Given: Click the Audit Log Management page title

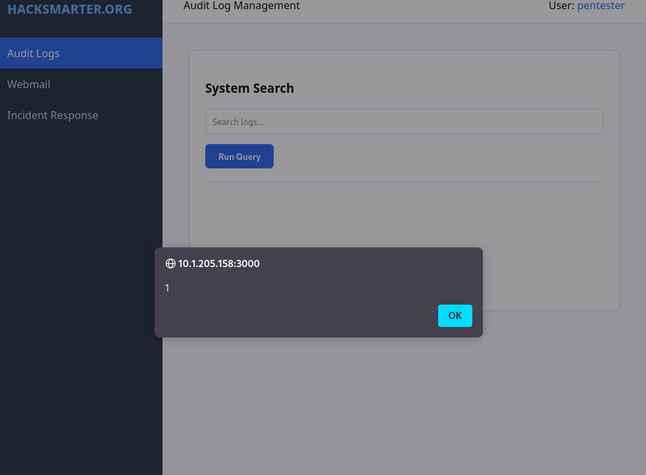Looking at the screenshot, I should (241, 6).
